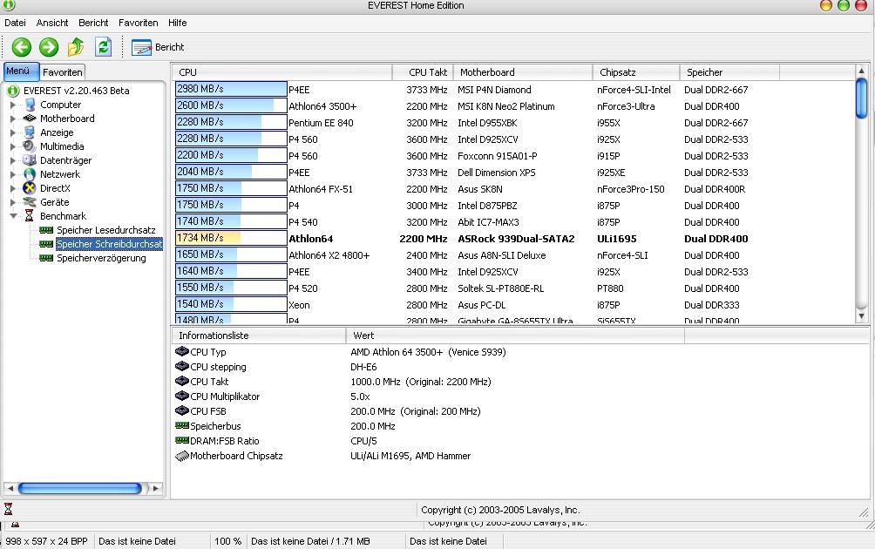Click the green Forward arrow button
Image resolution: width=875 pixels, height=549 pixels.
pyautogui.click(x=49, y=47)
